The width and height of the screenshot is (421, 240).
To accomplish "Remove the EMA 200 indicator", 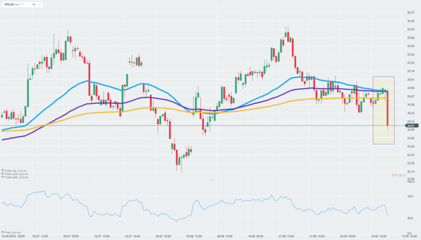I will tap(5, 177).
